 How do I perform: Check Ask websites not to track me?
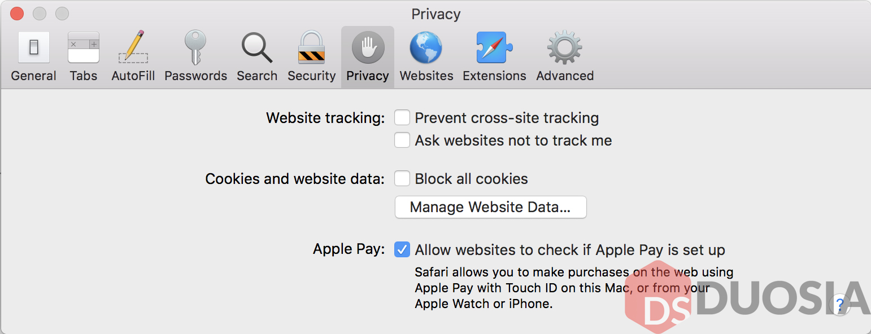coord(402,140)
